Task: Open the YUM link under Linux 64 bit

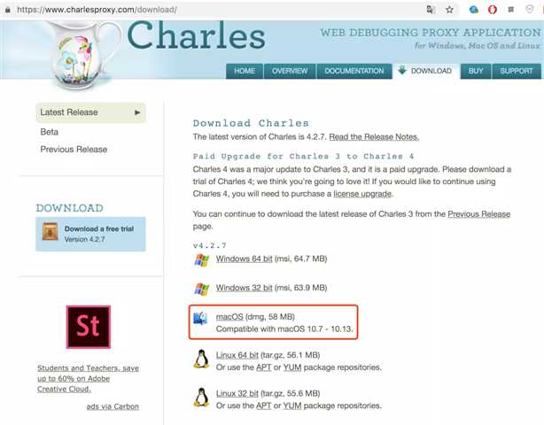Action: 292,367
